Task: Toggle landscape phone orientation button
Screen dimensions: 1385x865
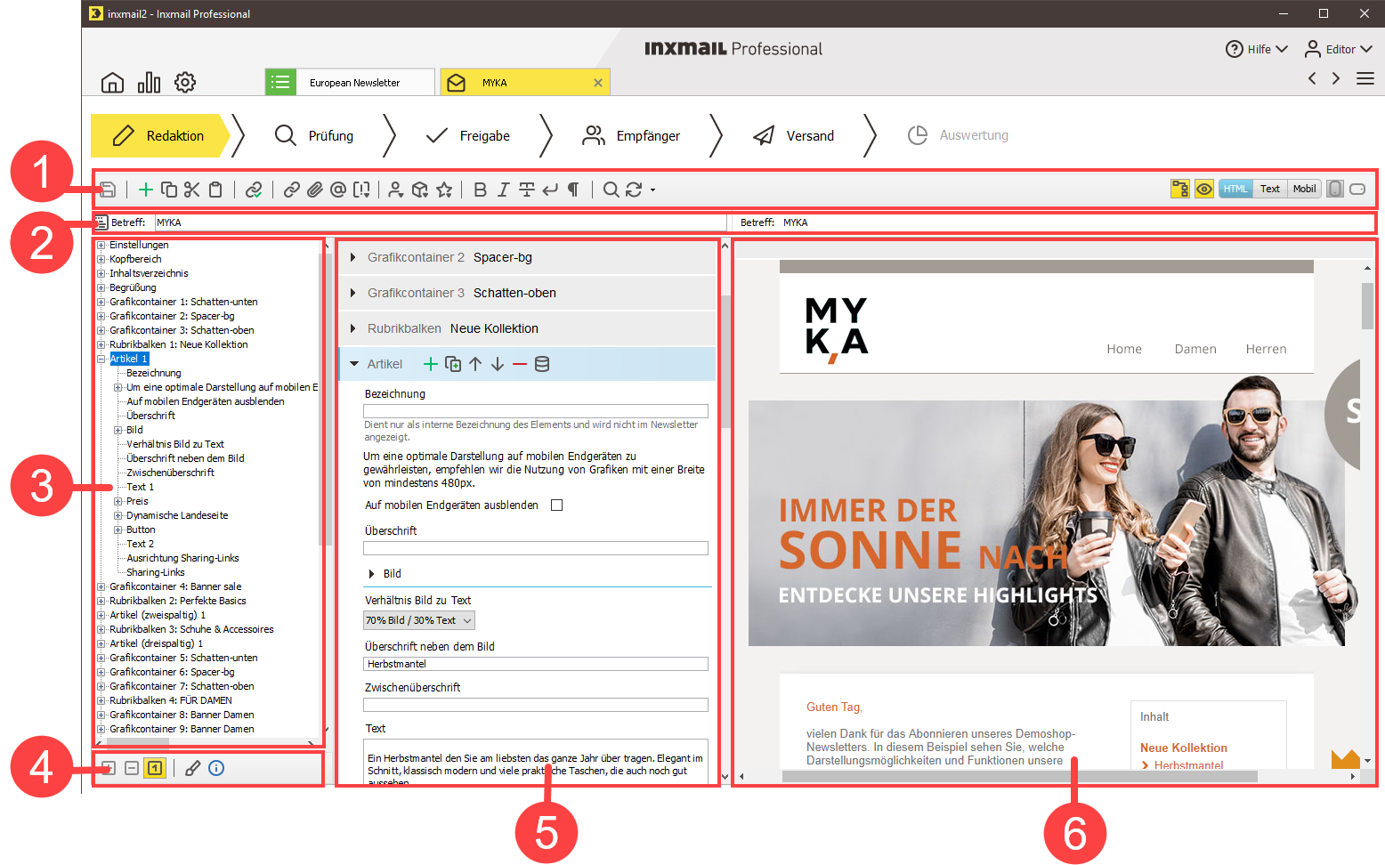Action: (x=1357, y=189)
